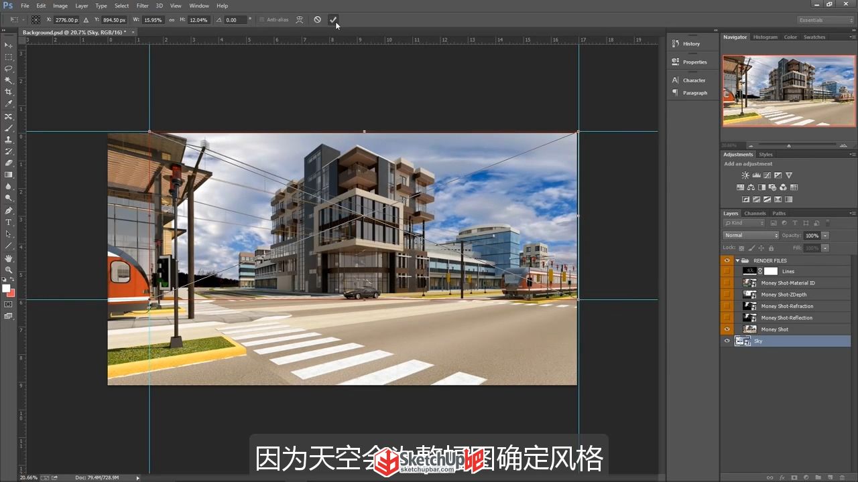This screenshot has height=482, width=858.
Task: Commit the transform with the checkmark
Action: 333,19
